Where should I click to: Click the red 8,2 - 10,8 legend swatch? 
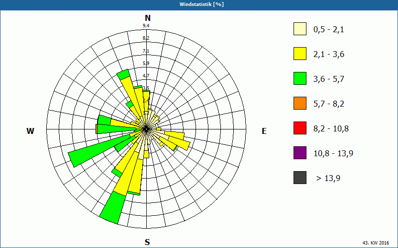[x=300, y=128]
